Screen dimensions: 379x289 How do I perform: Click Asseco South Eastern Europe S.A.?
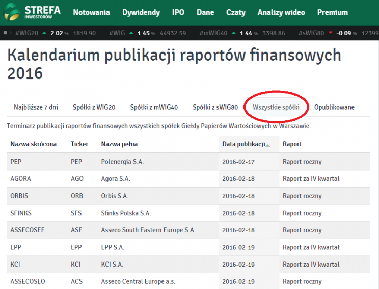[x=148, y=230]
